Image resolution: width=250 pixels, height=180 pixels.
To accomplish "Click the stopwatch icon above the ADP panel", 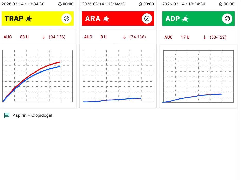I will pyautogui.click(x=221, y=4).
